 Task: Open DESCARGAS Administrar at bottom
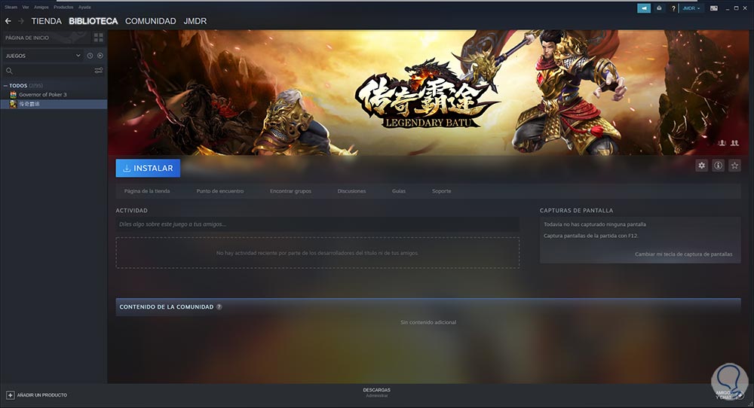(376, 393)
